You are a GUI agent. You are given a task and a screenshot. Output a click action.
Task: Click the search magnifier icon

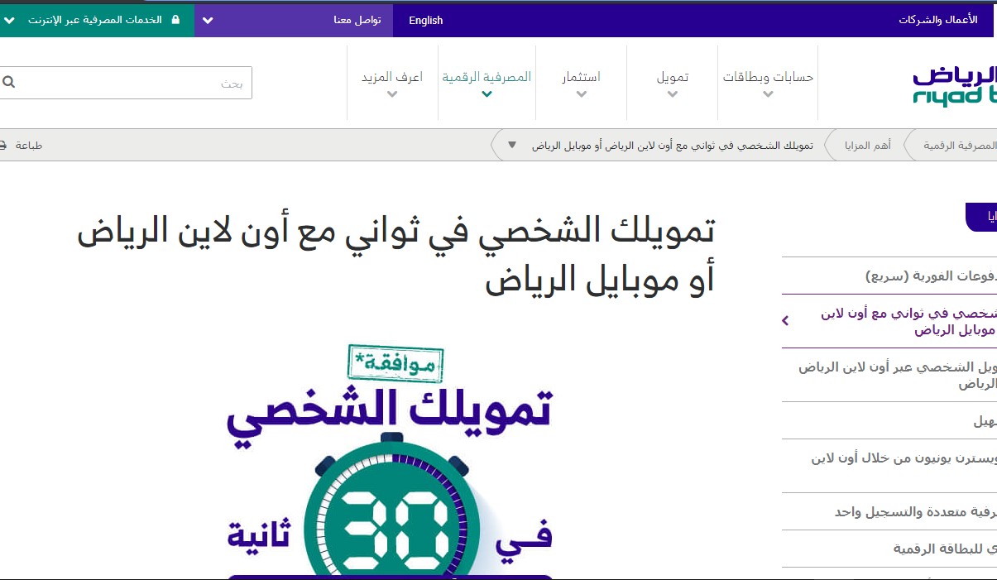pos(9,82)
